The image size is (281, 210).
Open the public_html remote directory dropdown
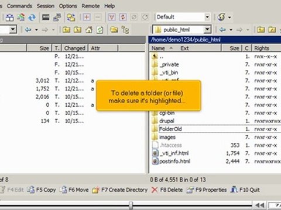point(207,30)
